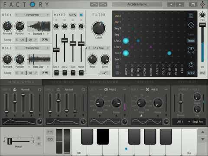Choose filter type before LP 4 Pole
208x156 pixels.
pyautogui.click(x=89, y=48)
